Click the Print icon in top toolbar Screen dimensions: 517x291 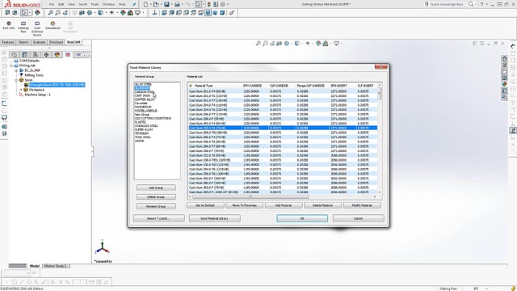point(177,4)
